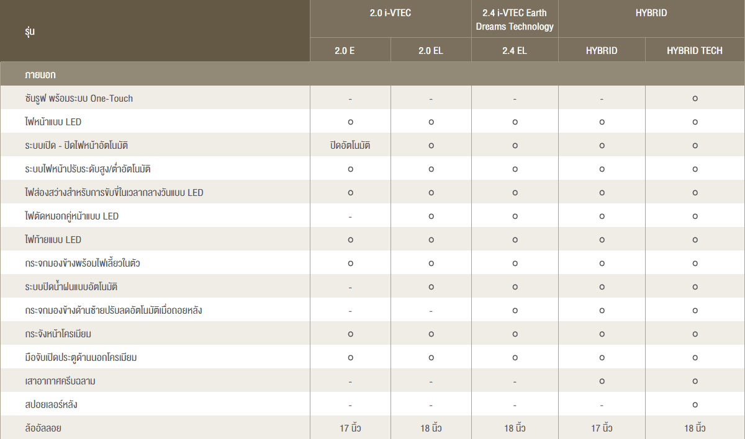Click the automatic wiper circle under 2.0 EL
This screenshot has height=439, width=745.
click(431, 287)
